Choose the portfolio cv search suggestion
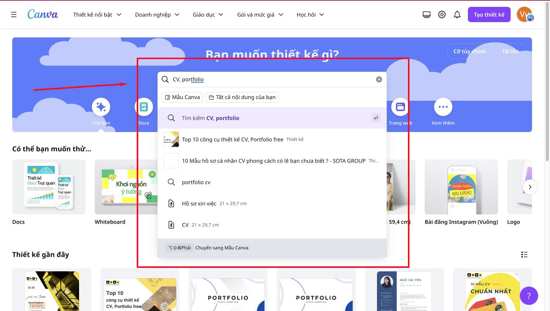Viewport: 550px width, 311px height. (272, 182)
